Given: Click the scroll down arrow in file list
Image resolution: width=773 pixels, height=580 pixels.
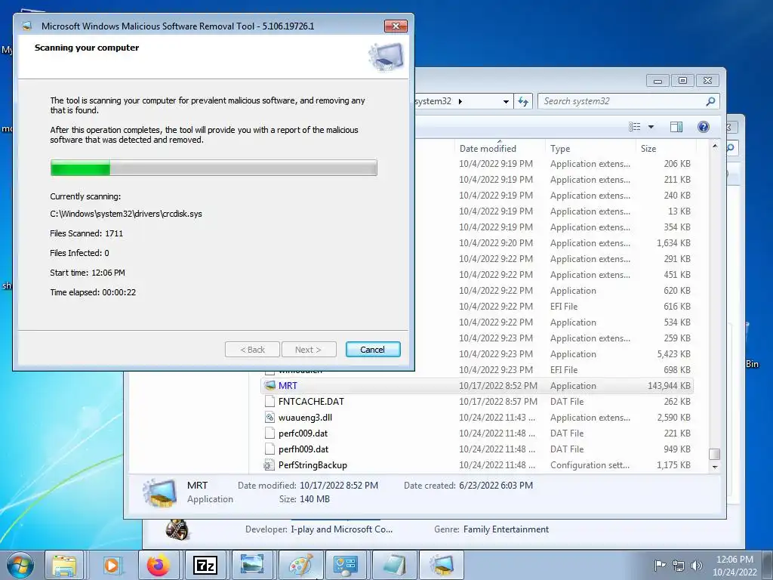Looking at the screenshot, I should (715, 467).
